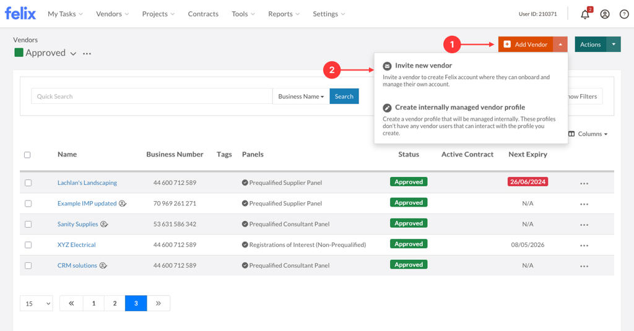Expand the Vendors menu
This screenshot has width=634, height=331.
click(x=113, y=14)
